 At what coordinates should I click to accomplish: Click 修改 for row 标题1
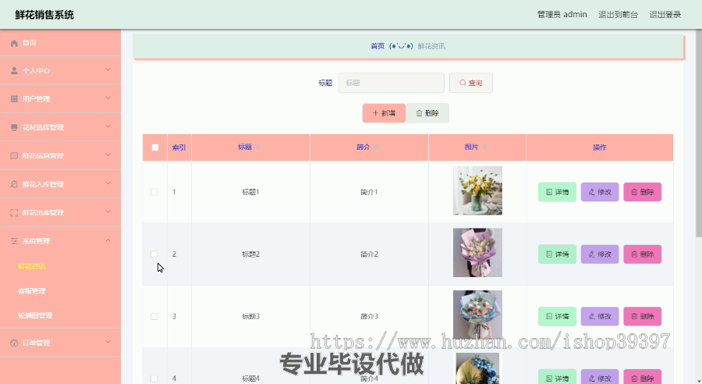[600, 192]
